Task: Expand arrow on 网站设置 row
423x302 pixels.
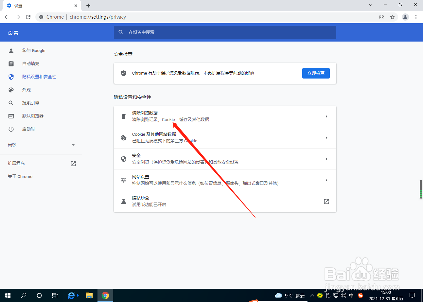Action: point(326,180)
